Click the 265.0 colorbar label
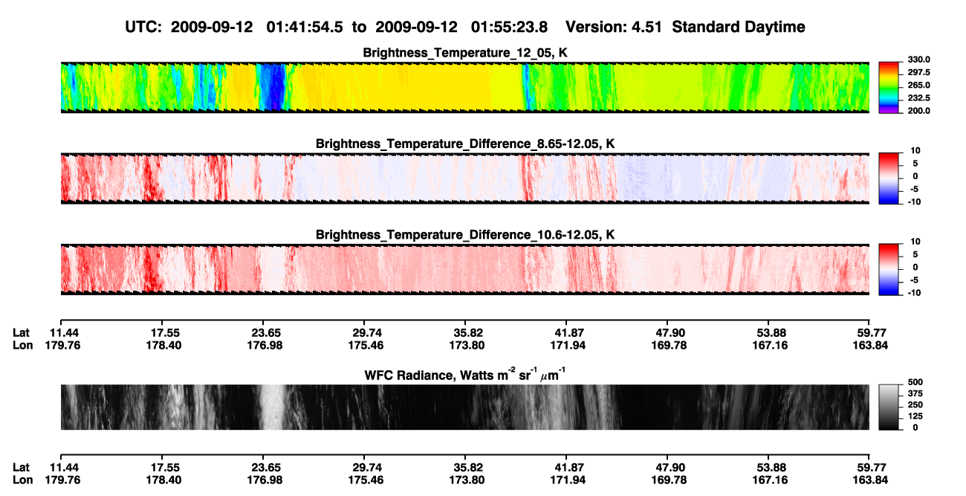The height and width of the screenshot is (496, 966). pyautogui.click(x=918, y=86)
